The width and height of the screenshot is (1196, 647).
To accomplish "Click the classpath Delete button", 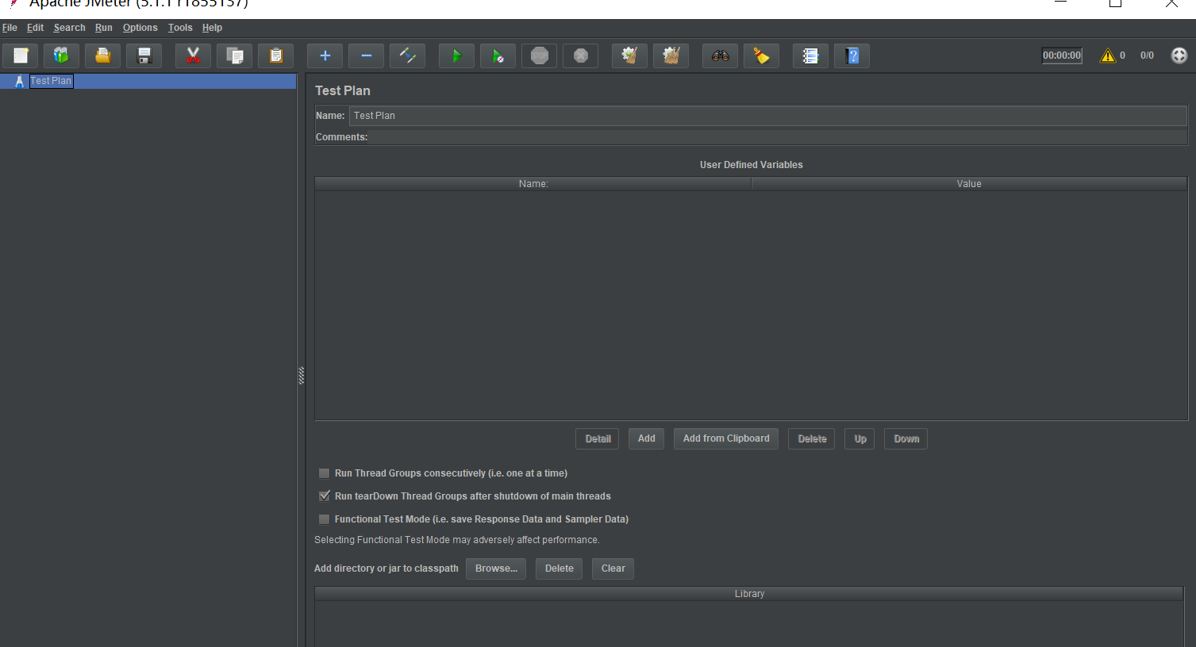I will tap(560, 569).
